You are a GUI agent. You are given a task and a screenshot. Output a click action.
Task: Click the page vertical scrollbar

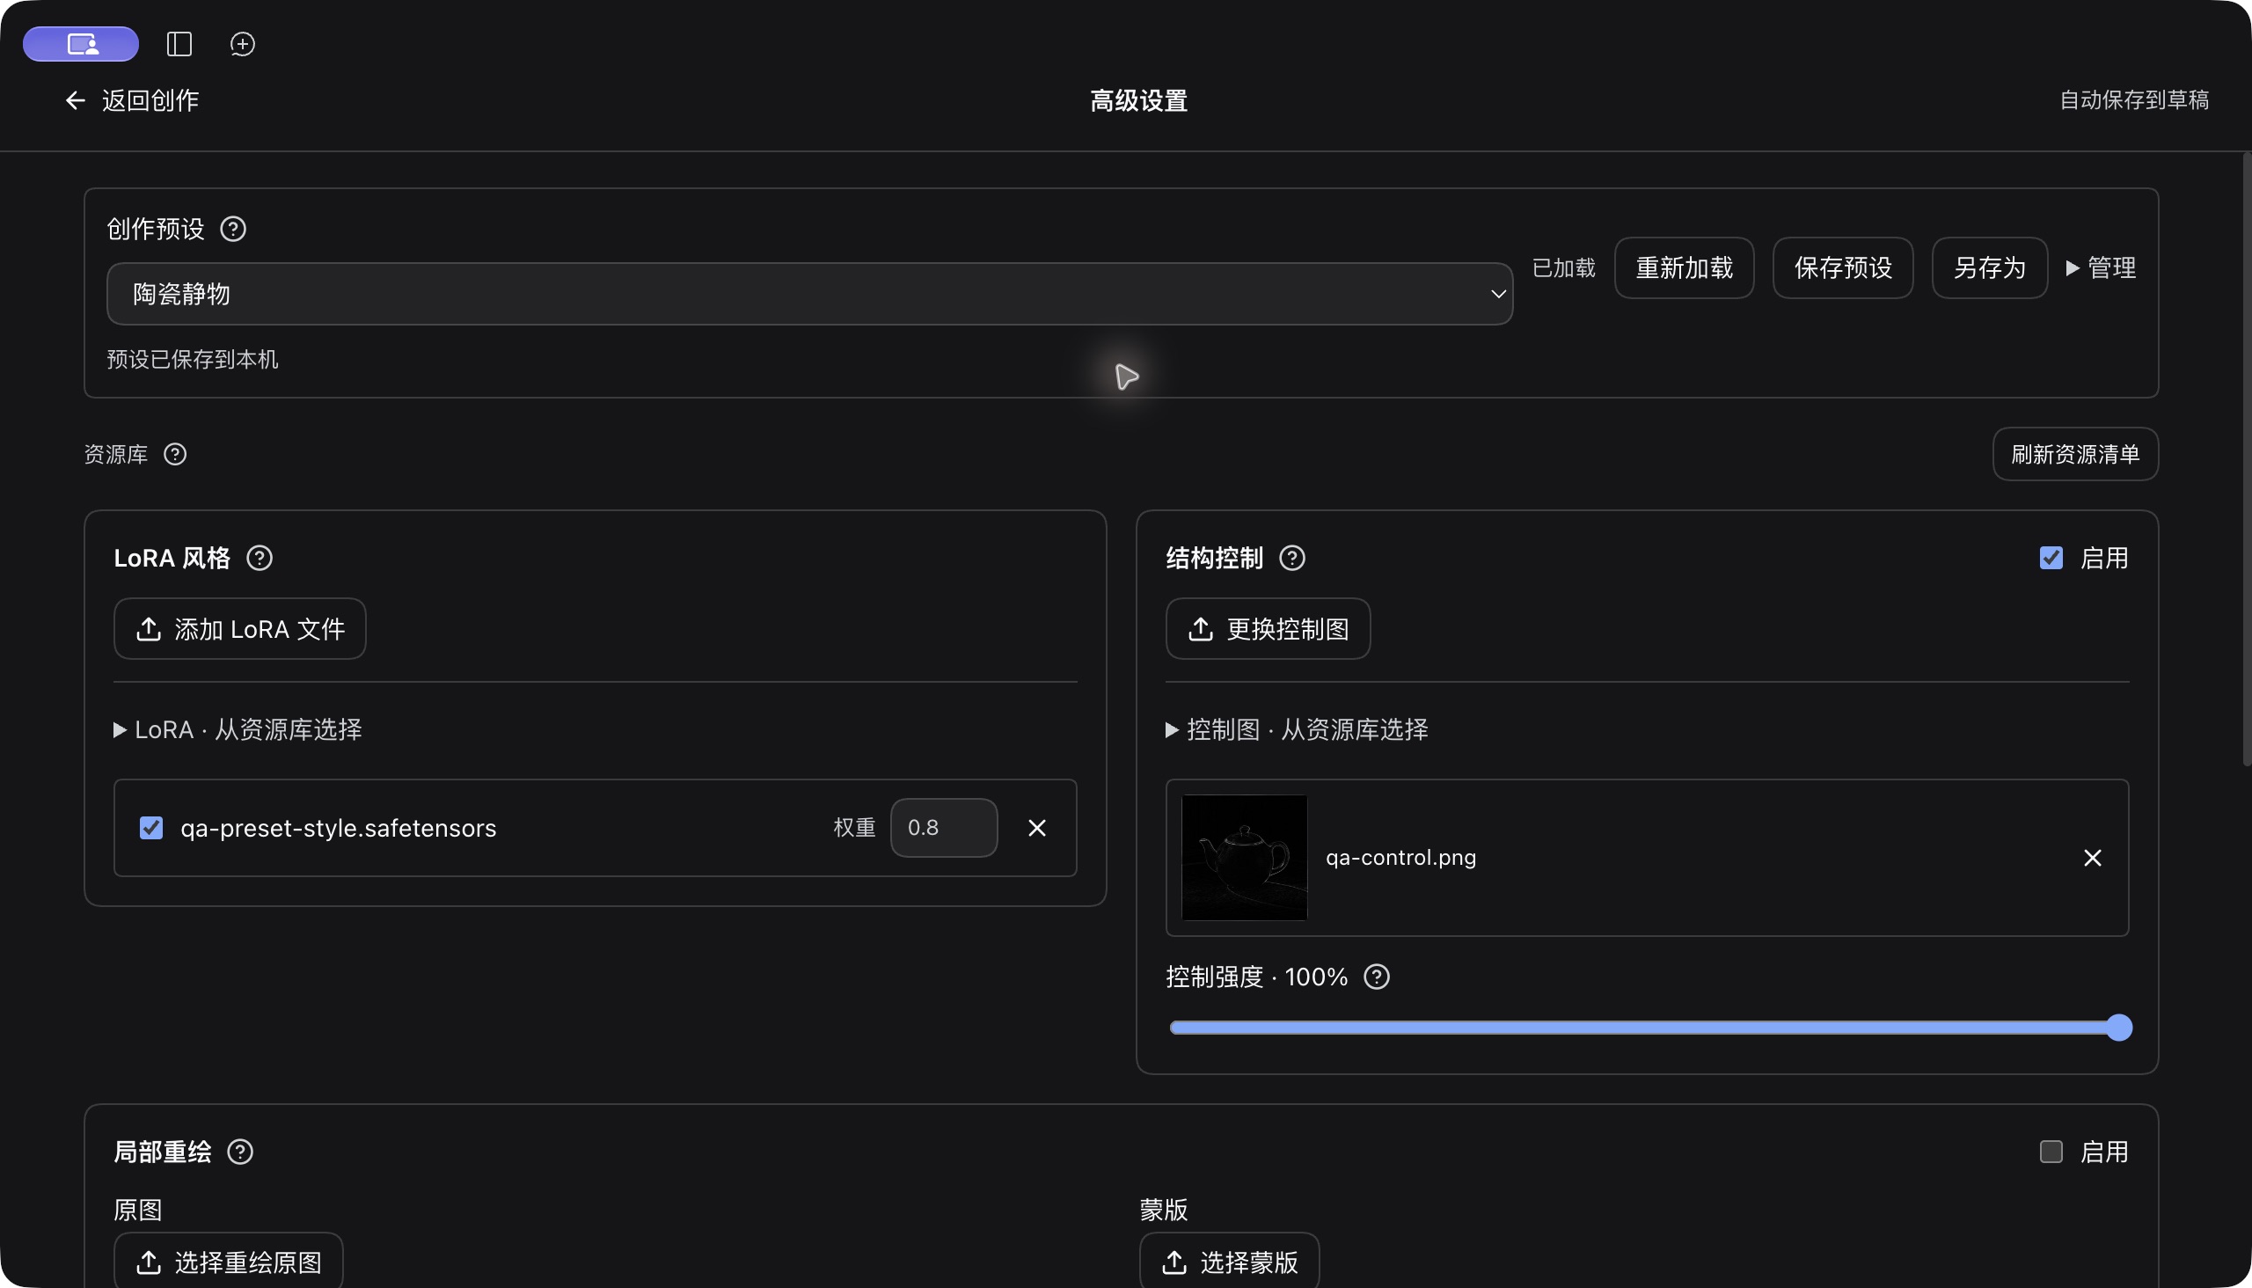2246,460
